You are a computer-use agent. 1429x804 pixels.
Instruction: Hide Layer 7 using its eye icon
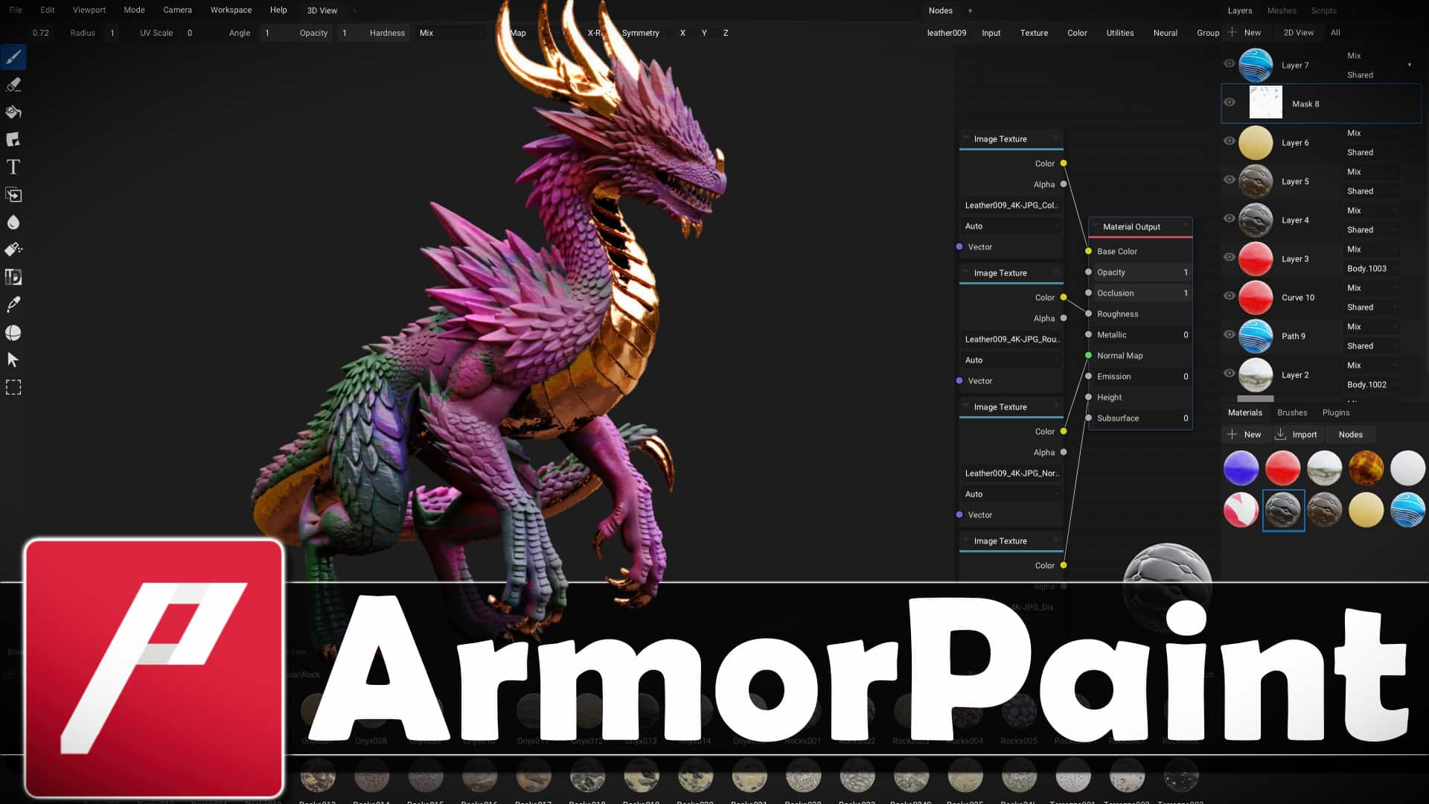pyautogui.click(x=1230, y=64)
